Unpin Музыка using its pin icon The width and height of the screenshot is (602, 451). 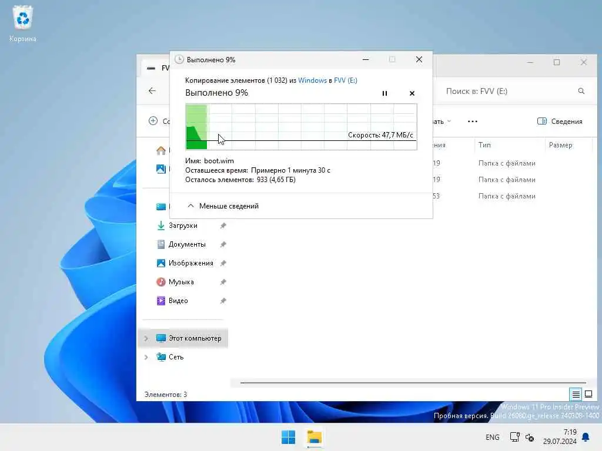pyautogui.click(x=223, y=282)
